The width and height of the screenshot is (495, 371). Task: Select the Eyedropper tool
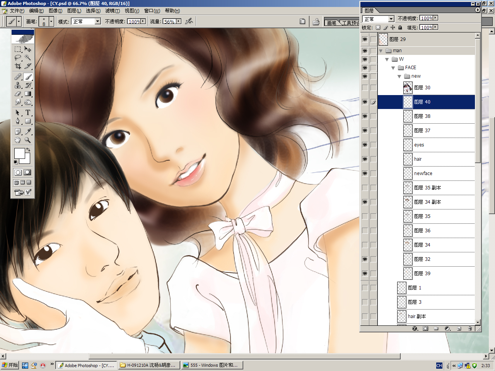pos(28,131)
